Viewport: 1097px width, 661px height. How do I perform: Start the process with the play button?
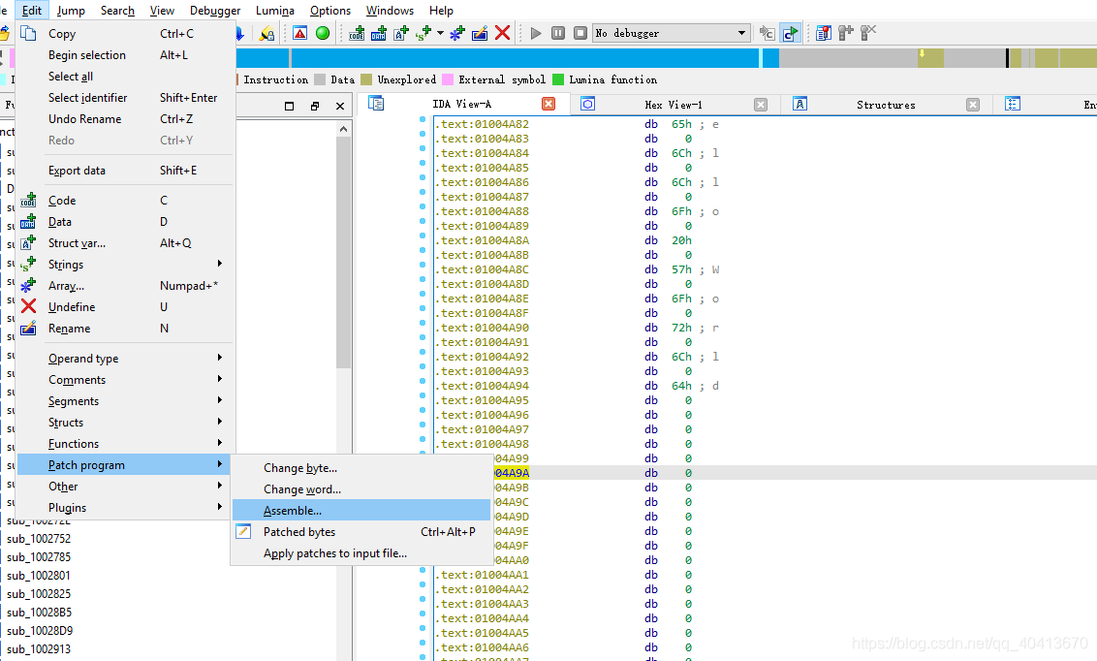pyautogui.click(x=536, y=33)
